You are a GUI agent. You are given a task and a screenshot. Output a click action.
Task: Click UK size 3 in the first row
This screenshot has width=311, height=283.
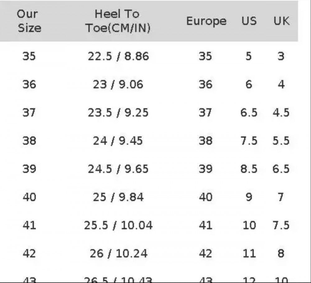coord(281,56)
